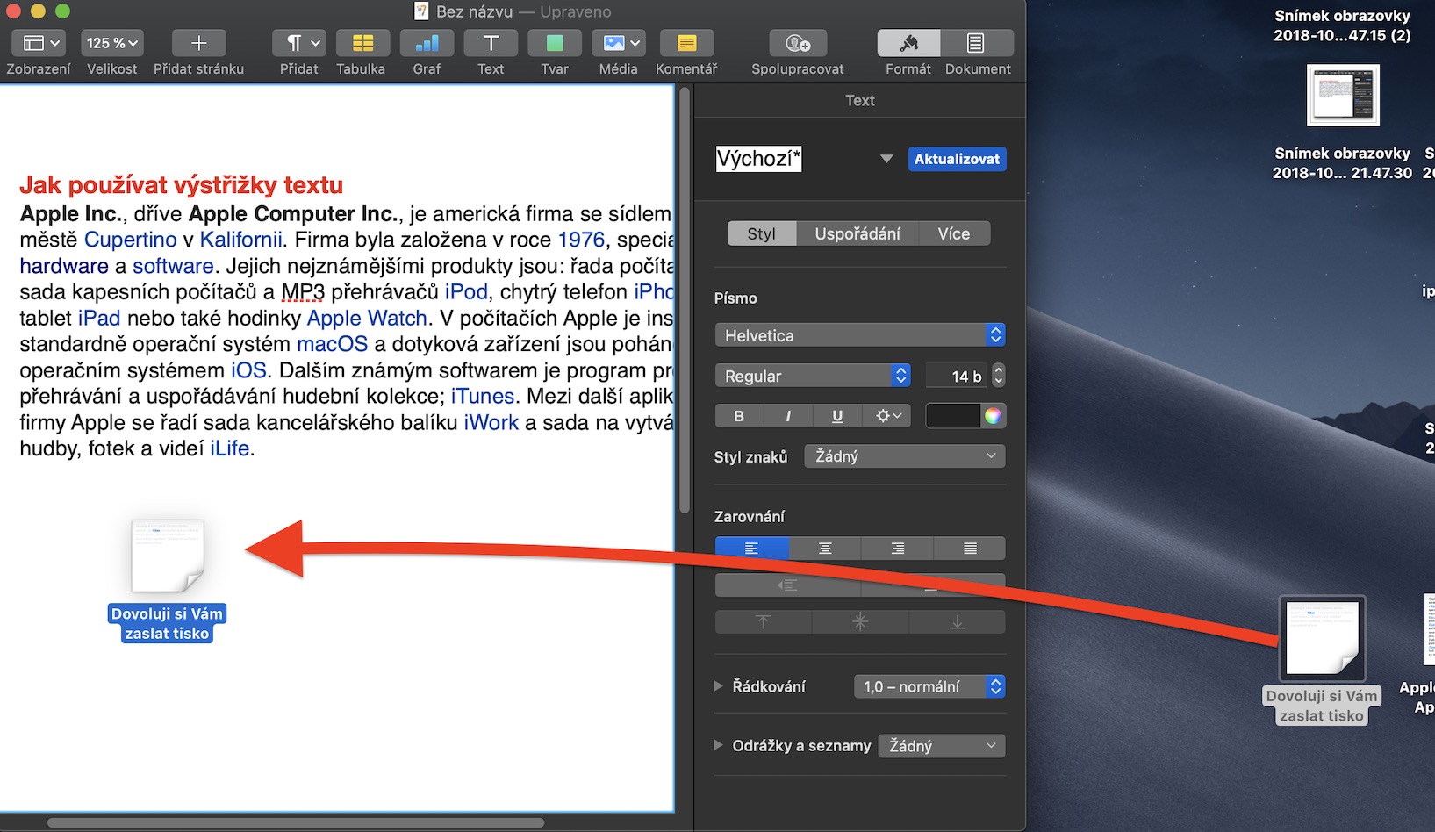Click the heading Jak používat výstřižky textu
The height and width of the screenshot is (832, 1435).
click(181, 185)
